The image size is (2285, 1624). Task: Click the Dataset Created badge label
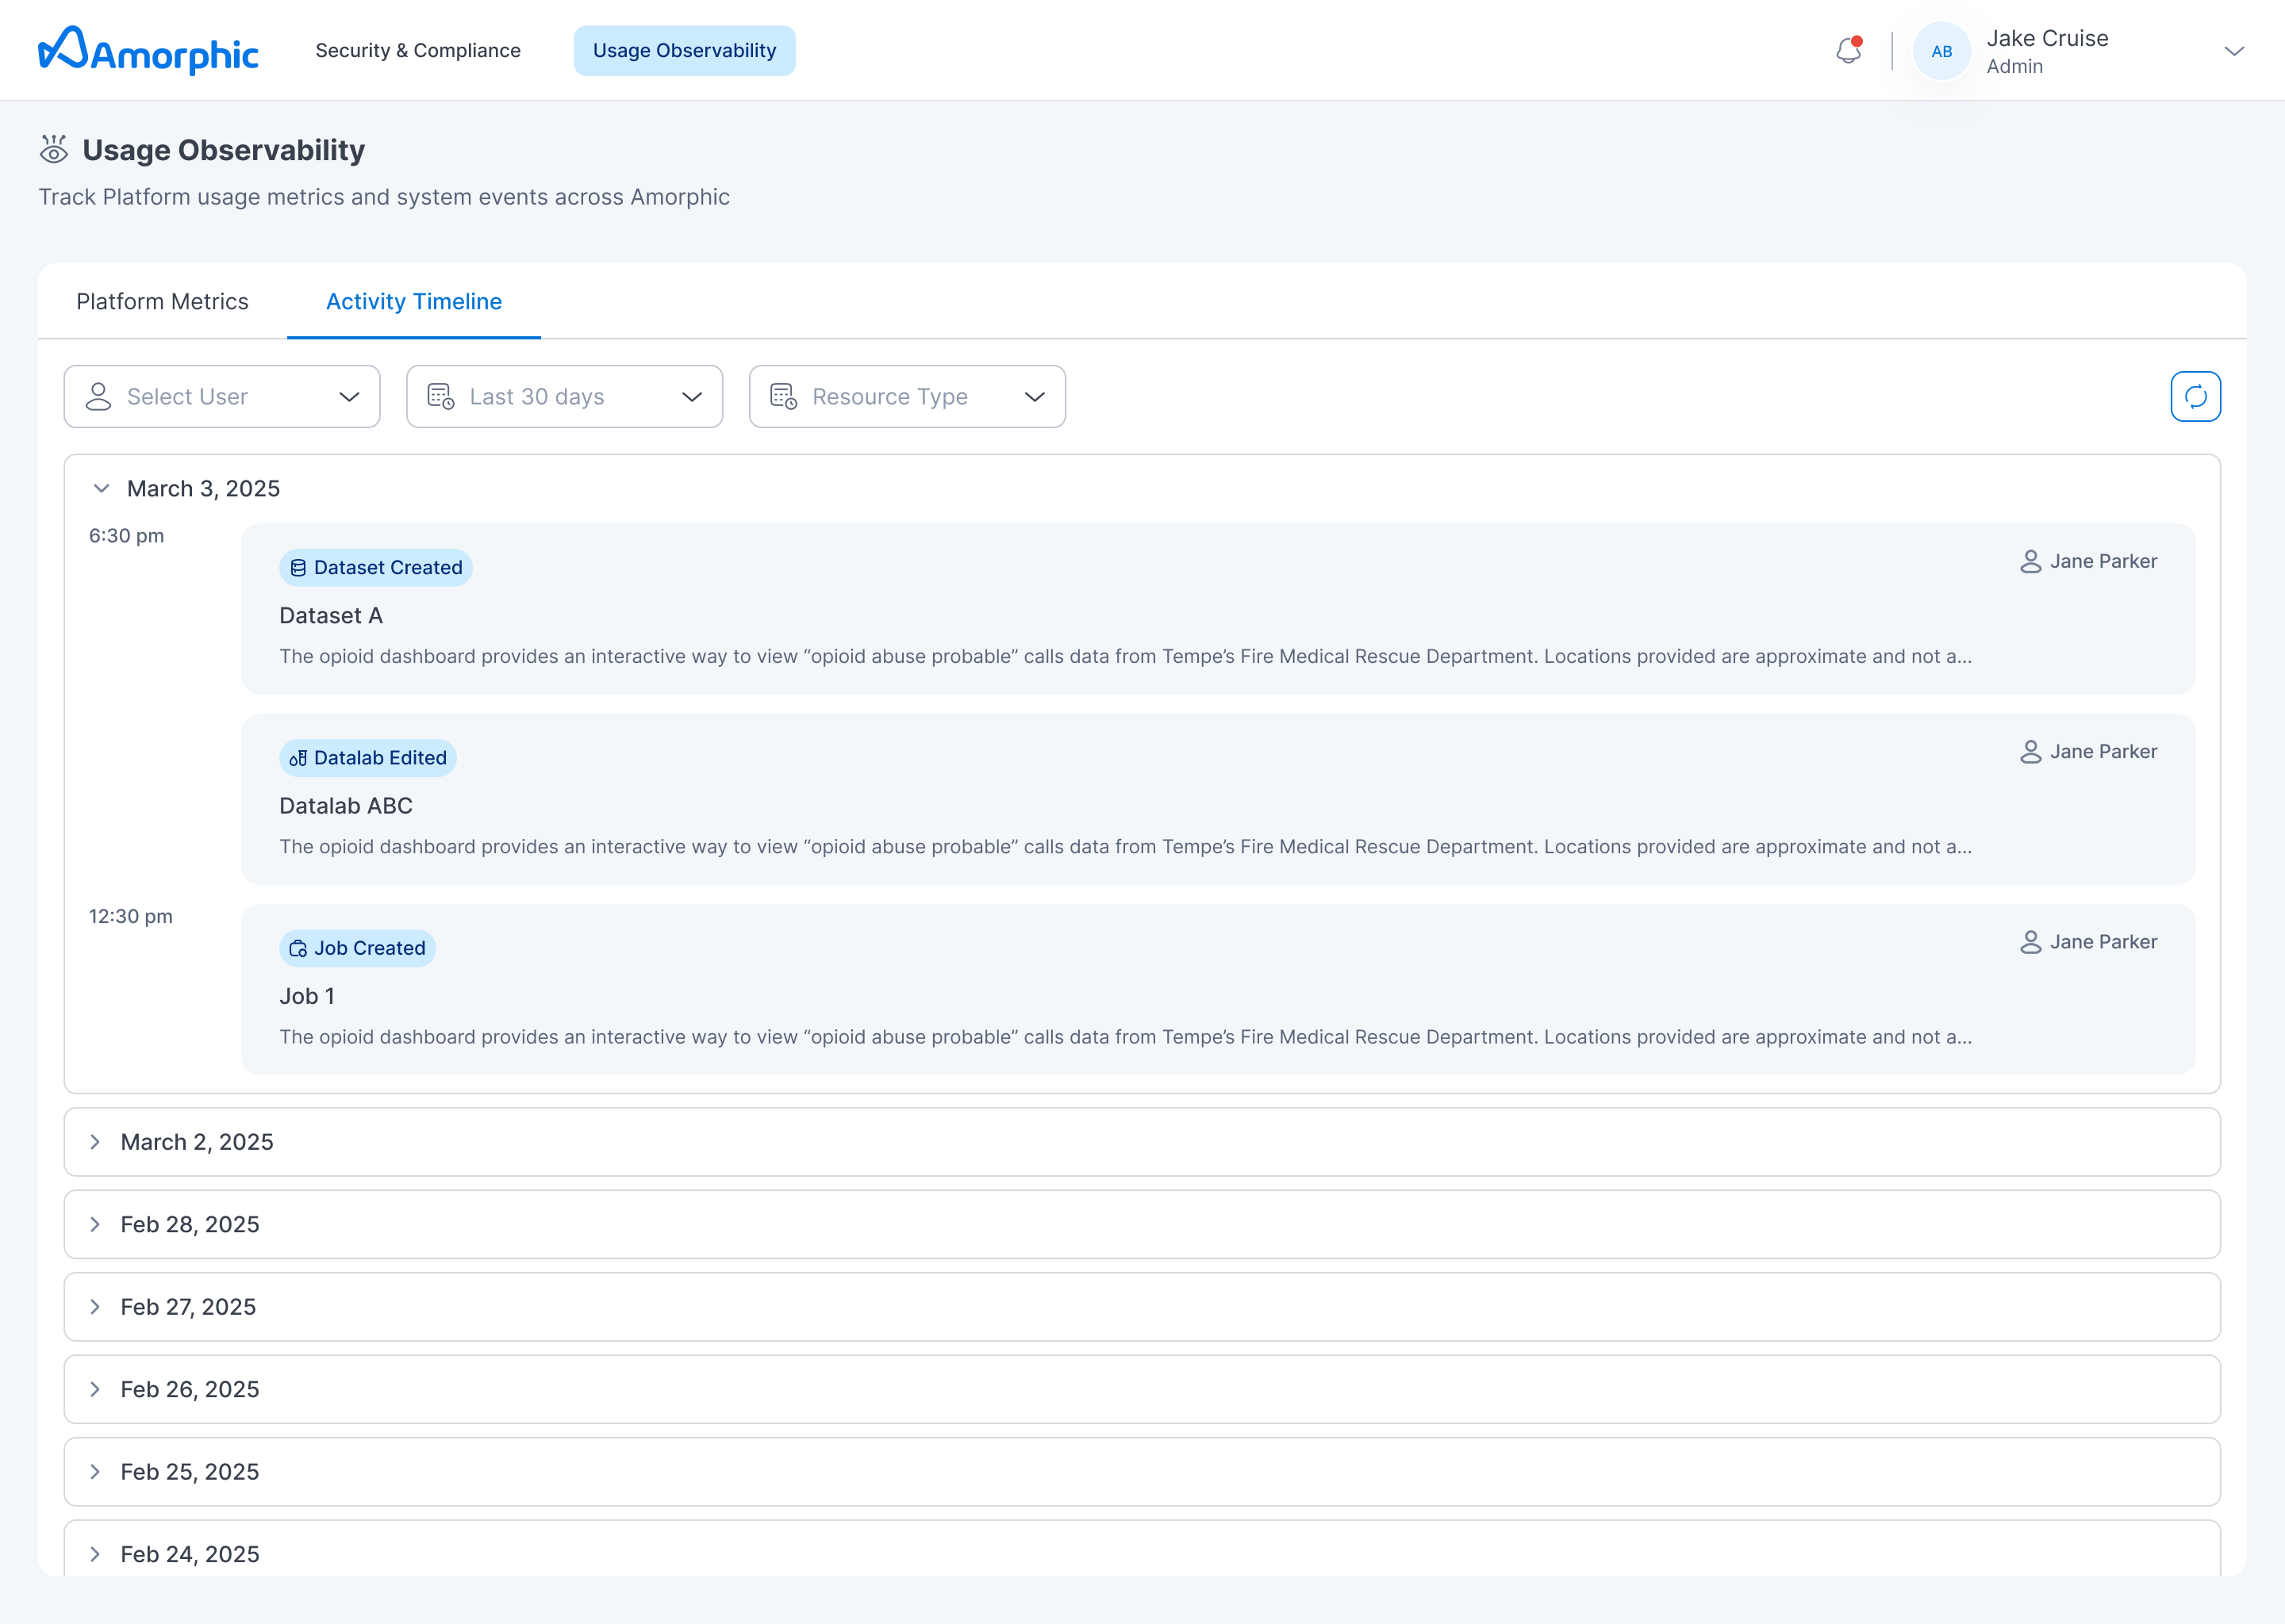pyautogui.click(x=388, y=568)
